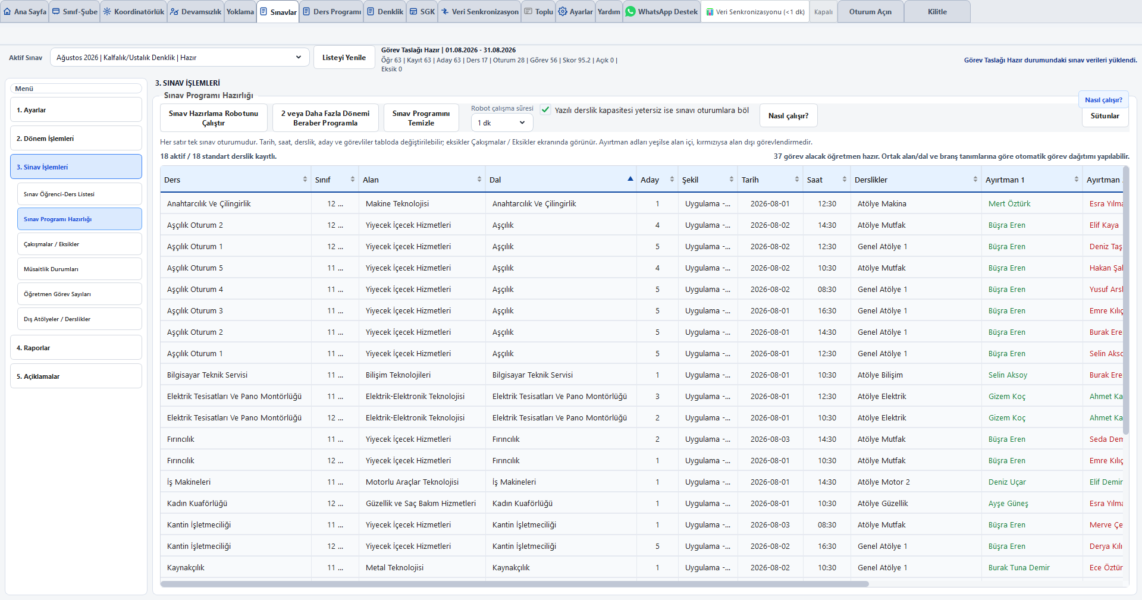Click the Koordinatörlük snowflake icon
The height and width of the screenshot is (600, 1142).
[107, 11]
